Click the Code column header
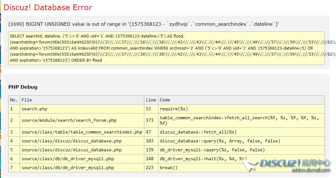Image resolution: width=336 pixels, height=178 pixels. tap(241, 100)
